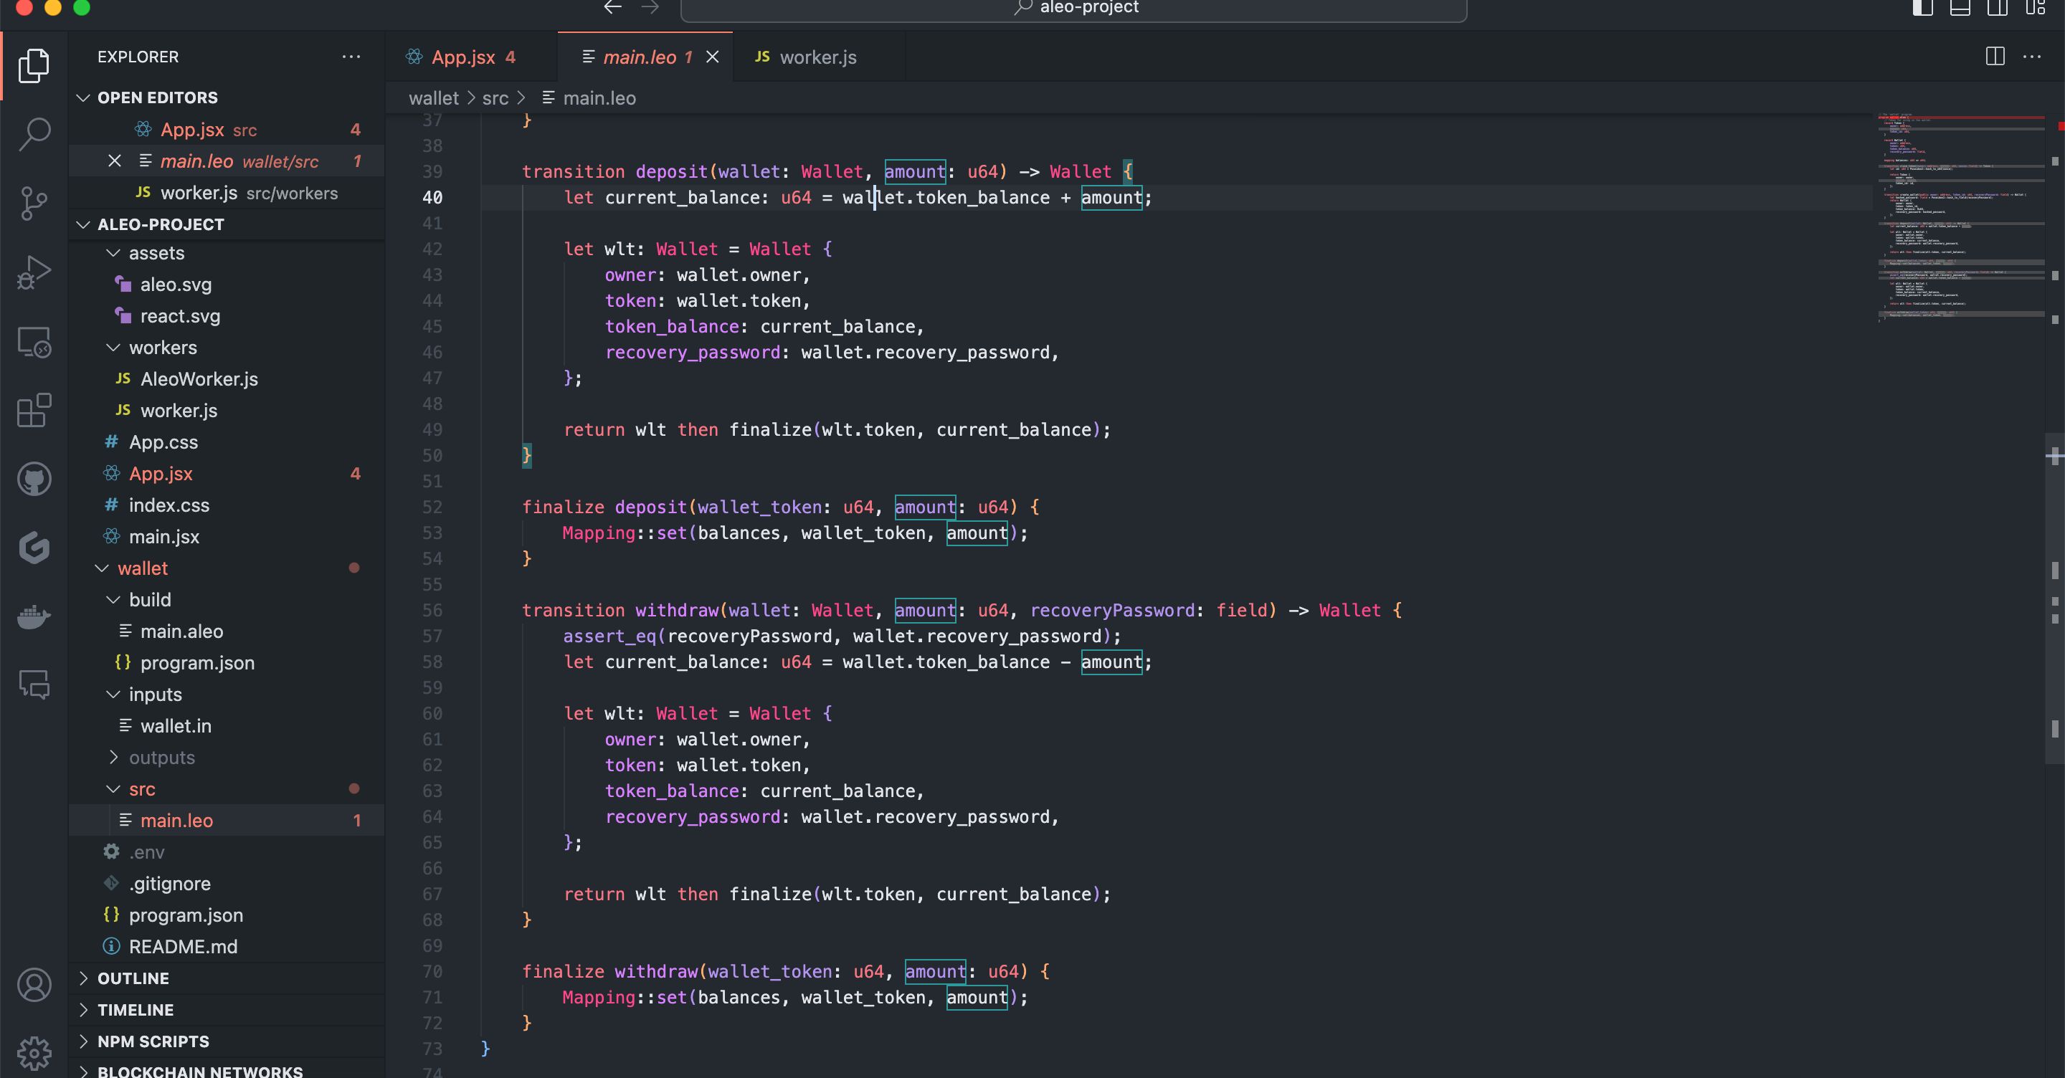The height and width of the screenshot is (1078, 2065).
Task: Go back with the navigation arrow
Action: (x=612, y=8)
